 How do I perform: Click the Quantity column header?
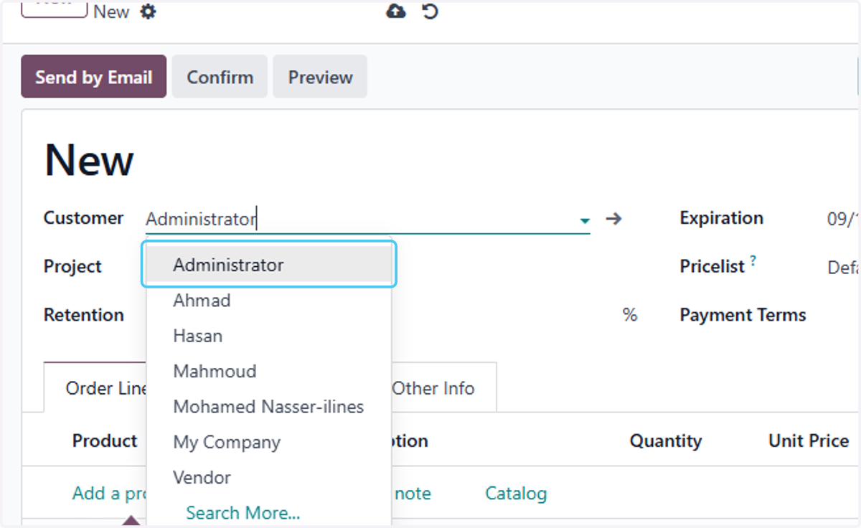pyautogui.click(x=666, y=441)
